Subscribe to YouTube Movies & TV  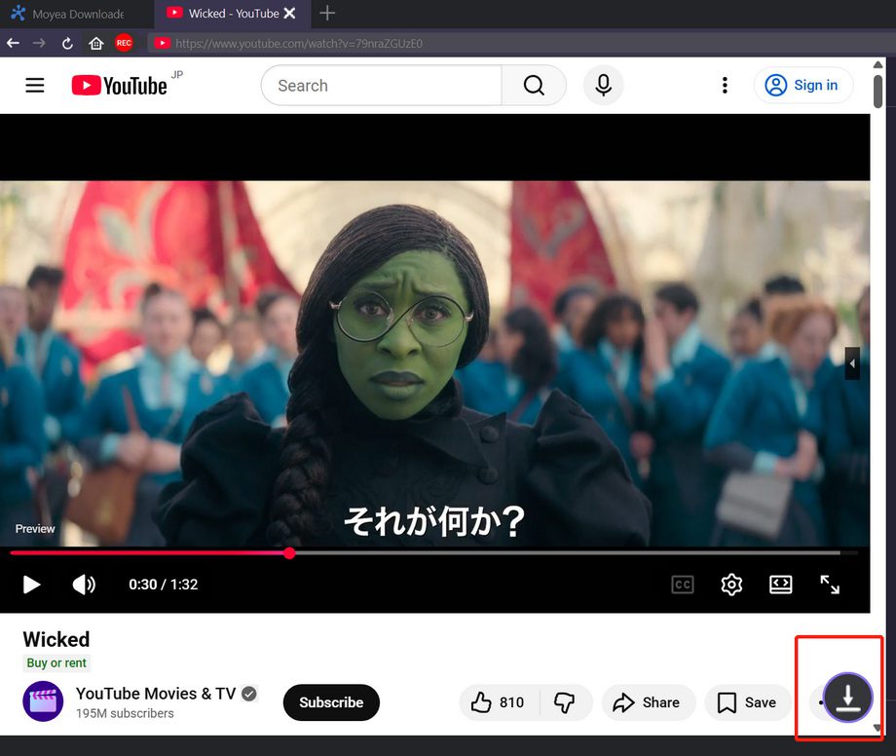pyautogui.click(x=331, y=702)
